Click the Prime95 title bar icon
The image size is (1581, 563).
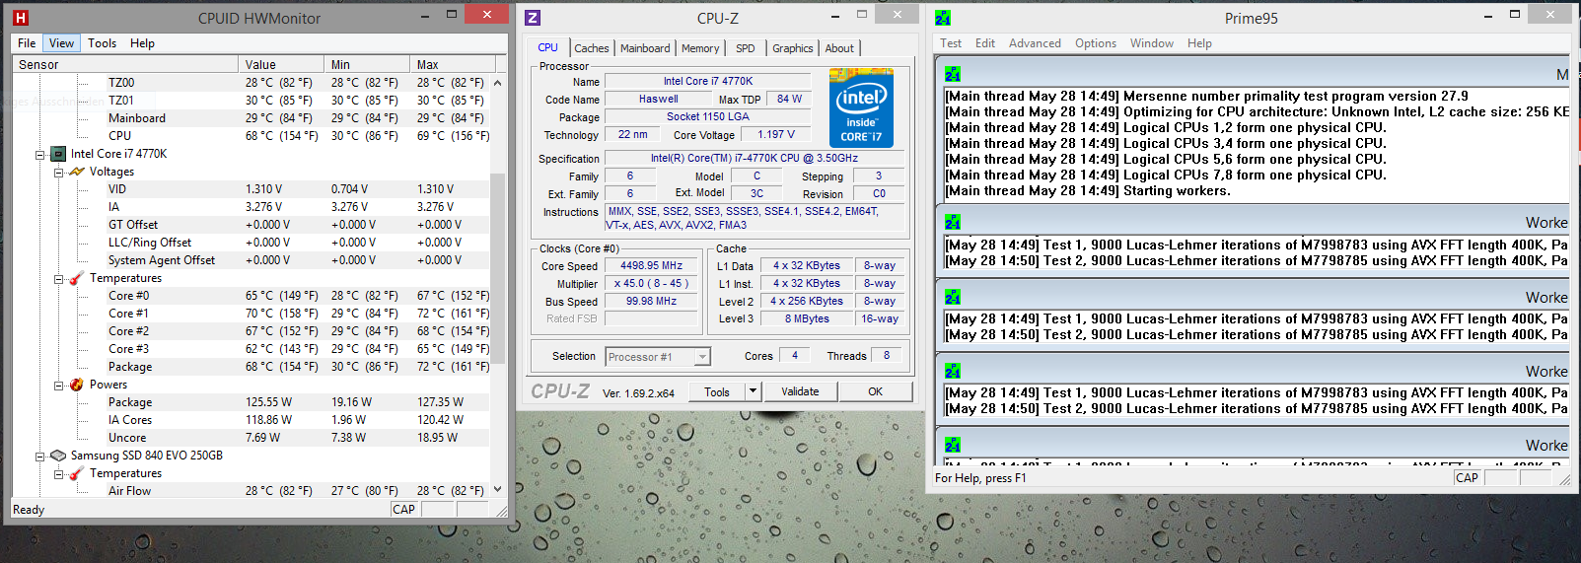(x=943, y=18)
